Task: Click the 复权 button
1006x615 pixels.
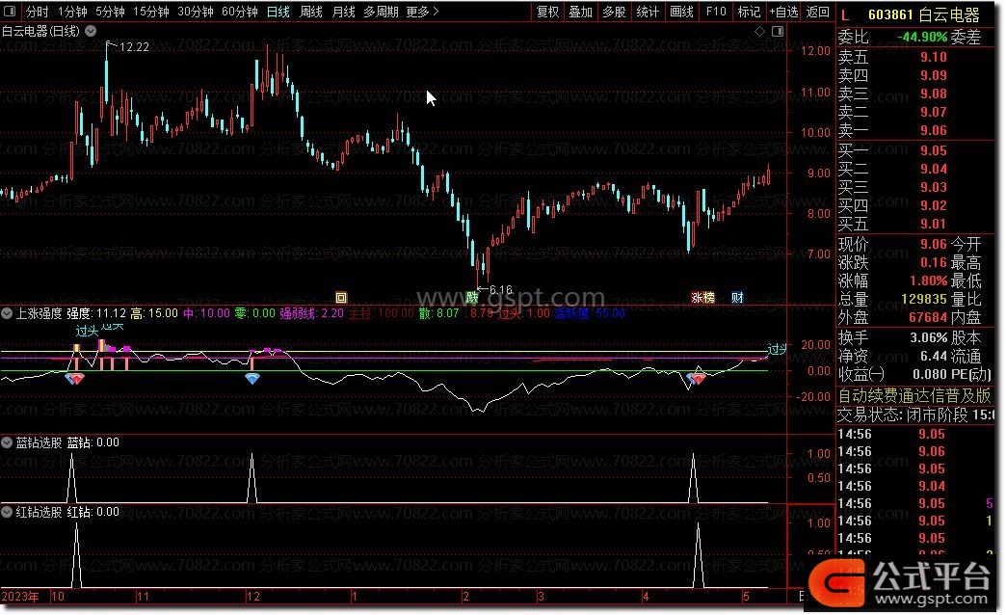Action: point(548,12)
